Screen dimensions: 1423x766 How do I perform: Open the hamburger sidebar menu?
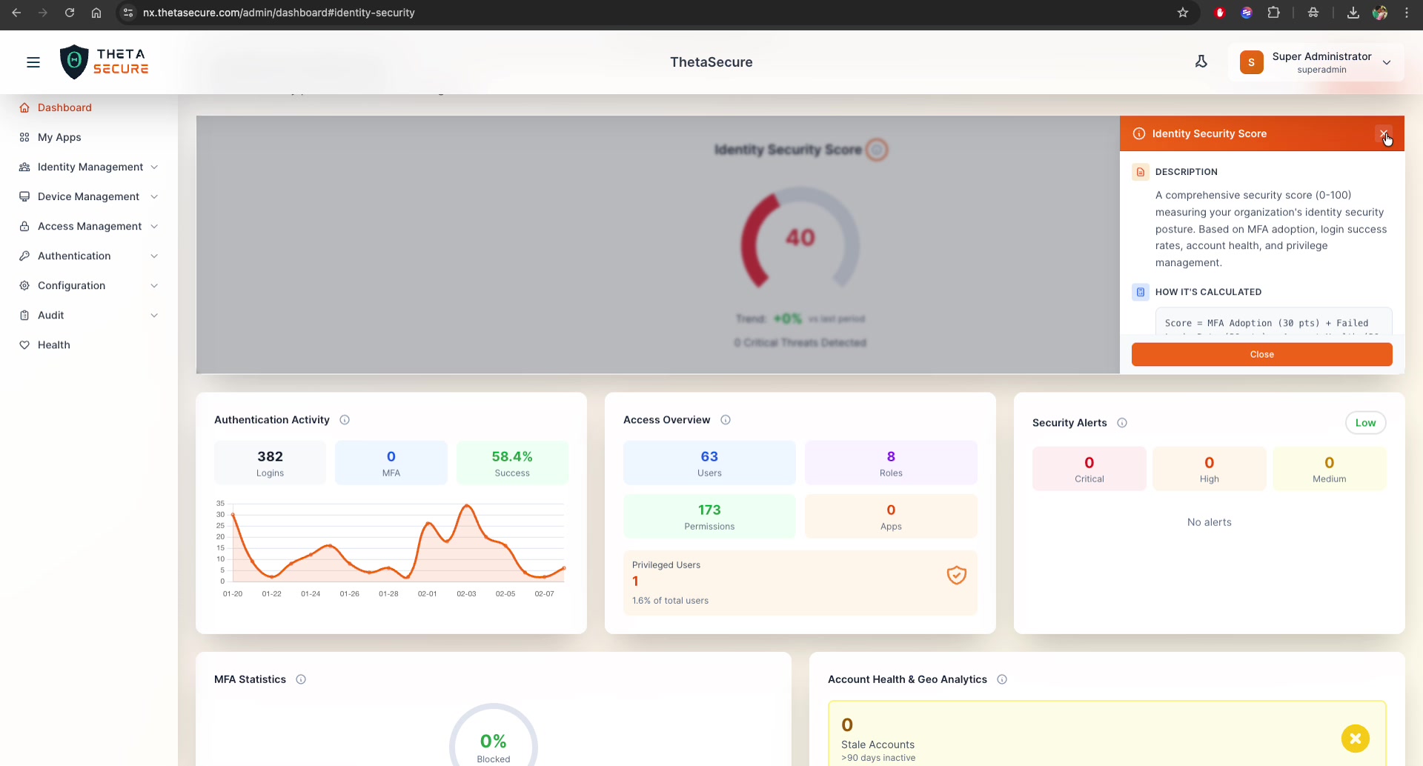[x=33, y=62]
